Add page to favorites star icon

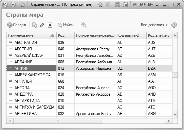pyautogui.click(x=100, y=5)
